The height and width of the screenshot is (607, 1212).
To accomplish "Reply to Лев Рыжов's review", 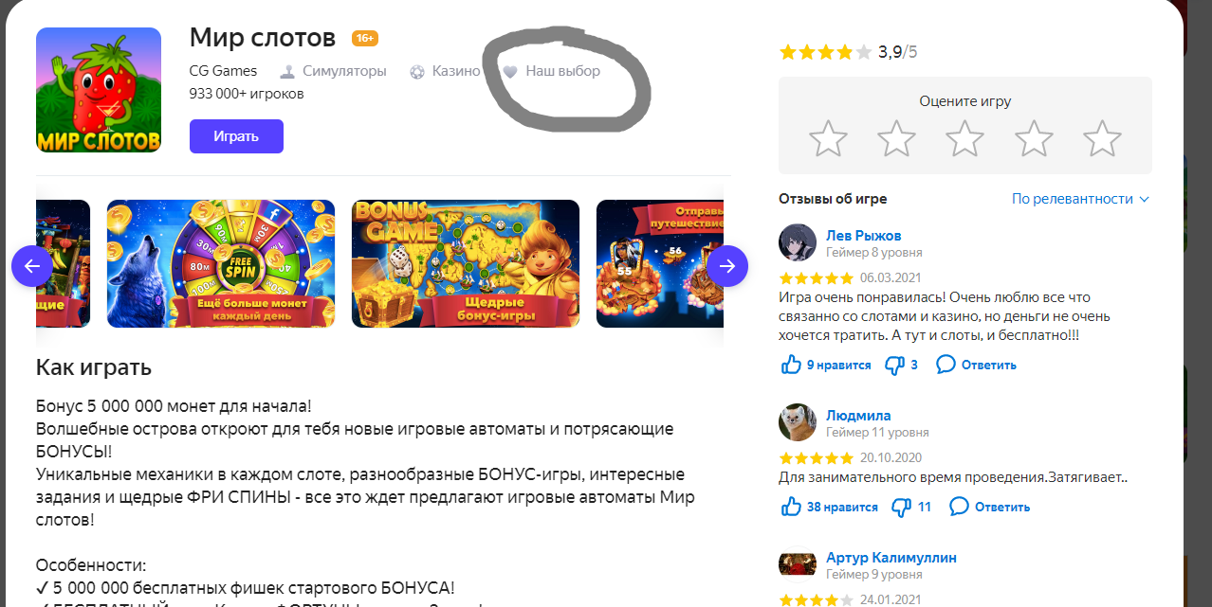I will [976, 365].
